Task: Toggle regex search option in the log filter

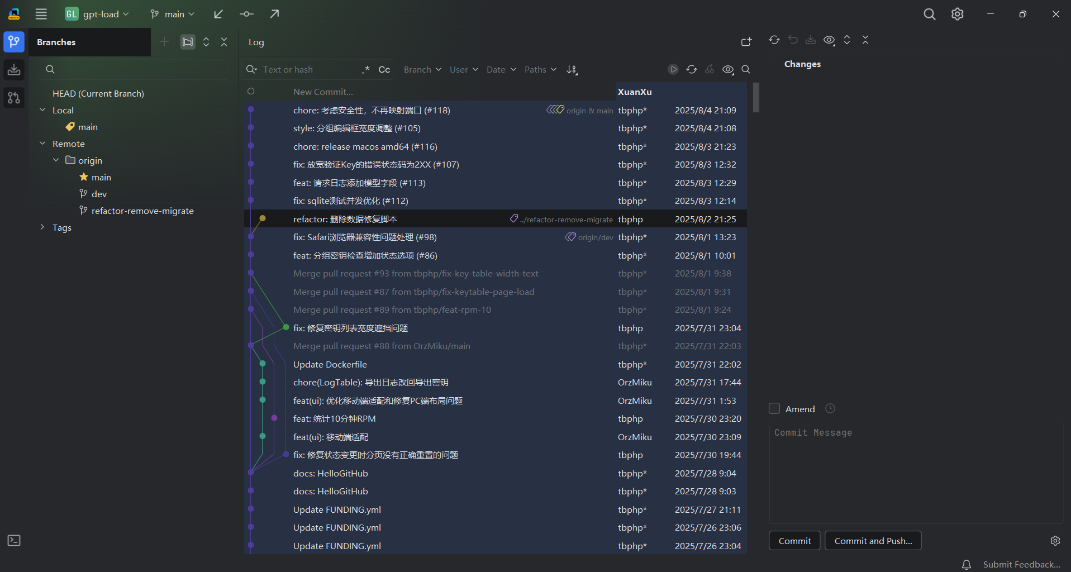Action: tap(365, 69)
